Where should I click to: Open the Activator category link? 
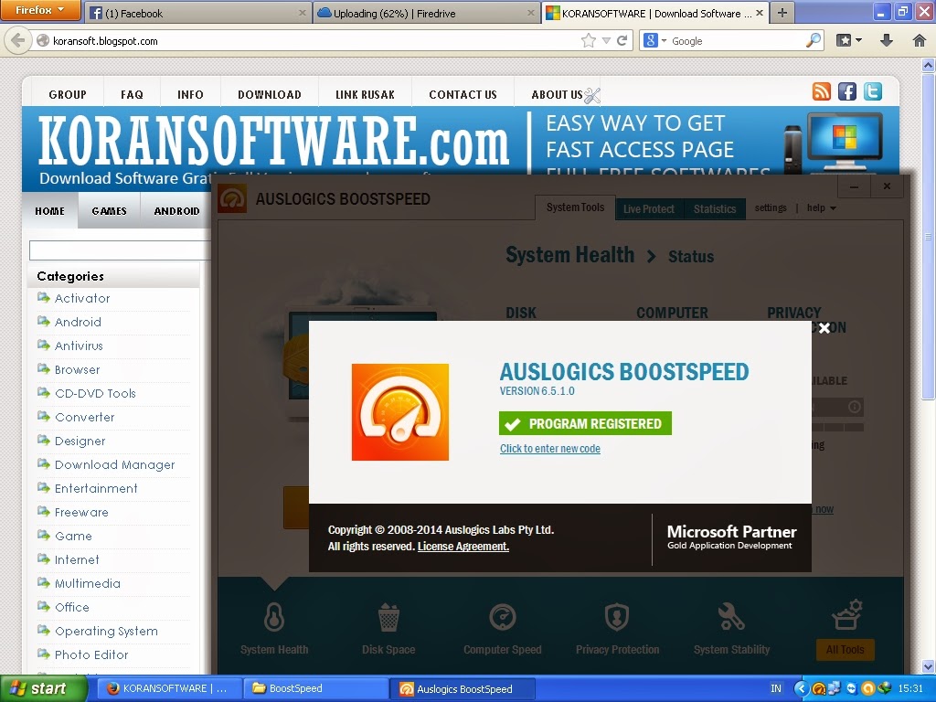point(82,298)
